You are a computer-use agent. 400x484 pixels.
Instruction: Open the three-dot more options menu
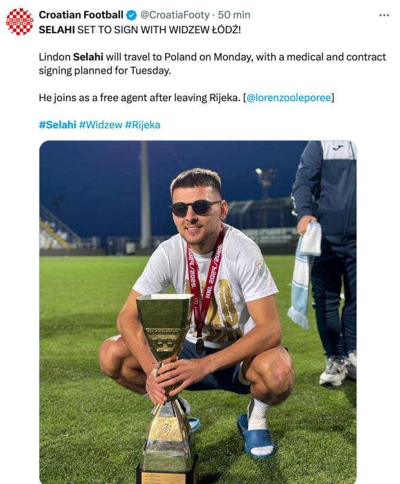click(384, 15)
